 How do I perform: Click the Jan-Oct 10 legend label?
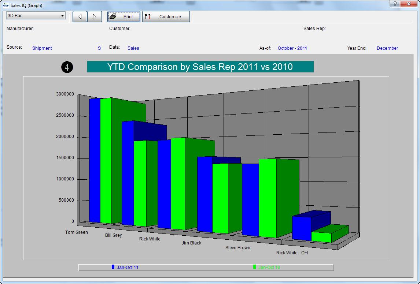[269, 268]
